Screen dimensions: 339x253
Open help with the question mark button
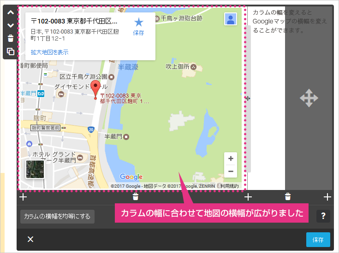coord(323,216)
